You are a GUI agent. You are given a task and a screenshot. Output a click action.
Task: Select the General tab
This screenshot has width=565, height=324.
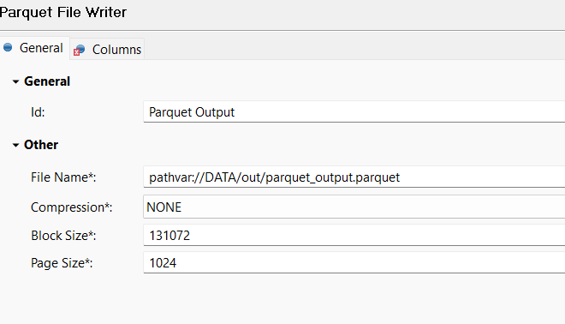[34, 48]
